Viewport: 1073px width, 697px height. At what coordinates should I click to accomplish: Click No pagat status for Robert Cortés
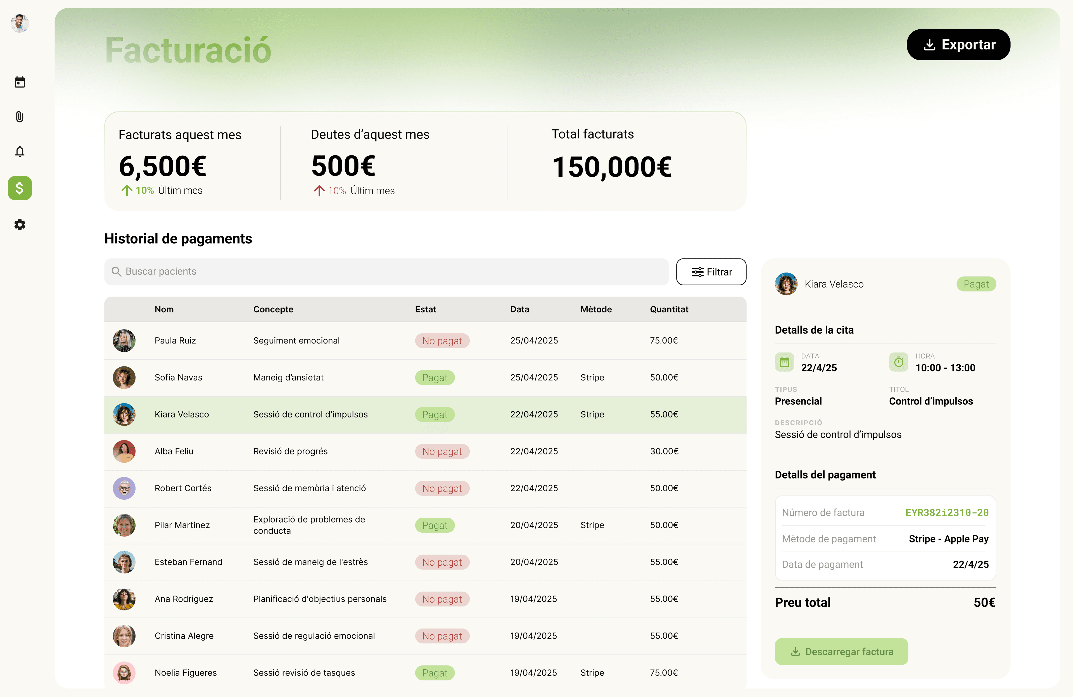442,489
